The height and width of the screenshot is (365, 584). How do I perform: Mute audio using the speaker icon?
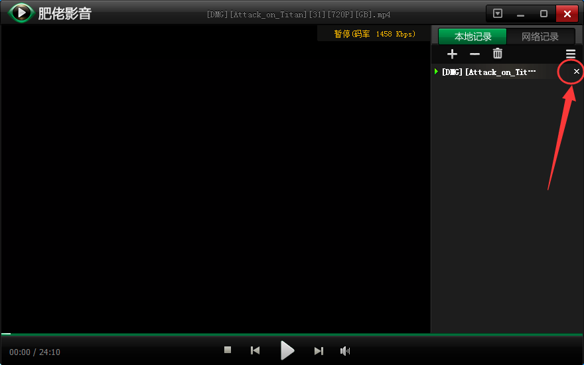click(345, 350)
